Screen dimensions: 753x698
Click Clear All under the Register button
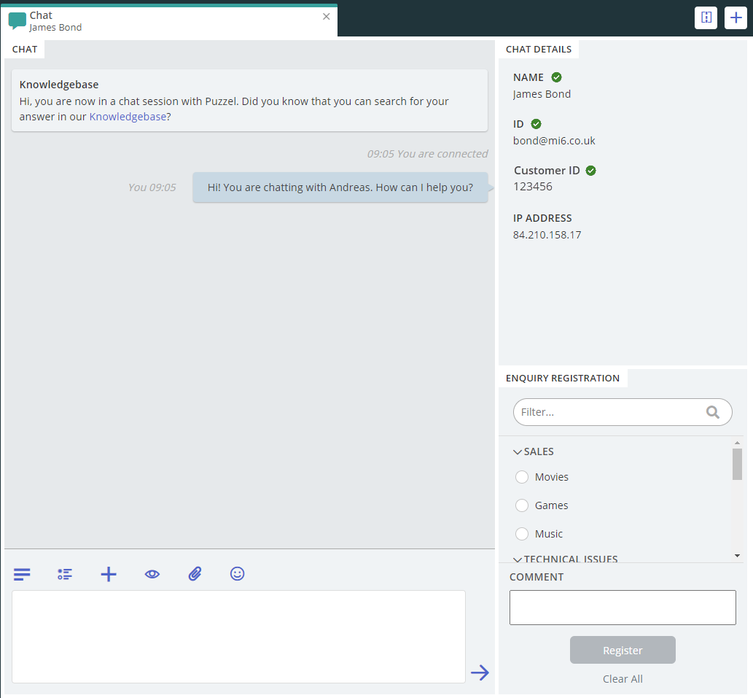(x=623, y=678)
